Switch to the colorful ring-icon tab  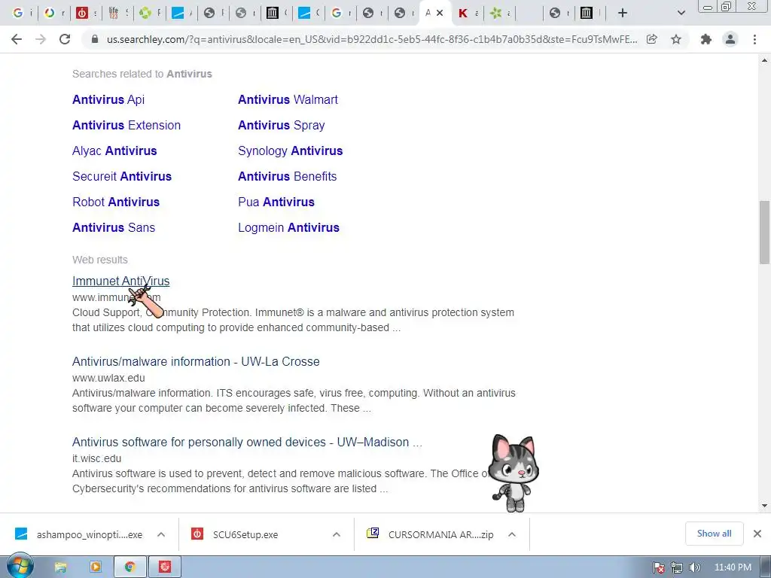pyautogui.click(x=49, y=13)
